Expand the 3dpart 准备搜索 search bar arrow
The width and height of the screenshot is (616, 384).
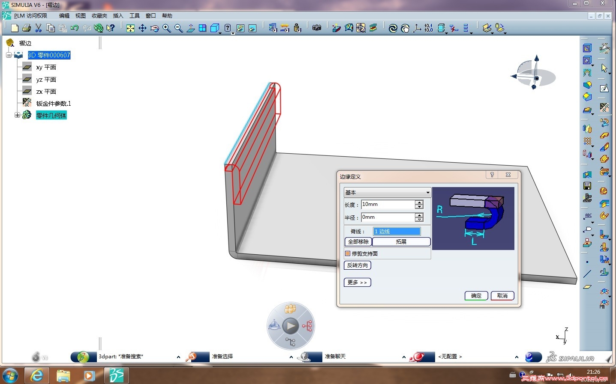tap(178, 357)
